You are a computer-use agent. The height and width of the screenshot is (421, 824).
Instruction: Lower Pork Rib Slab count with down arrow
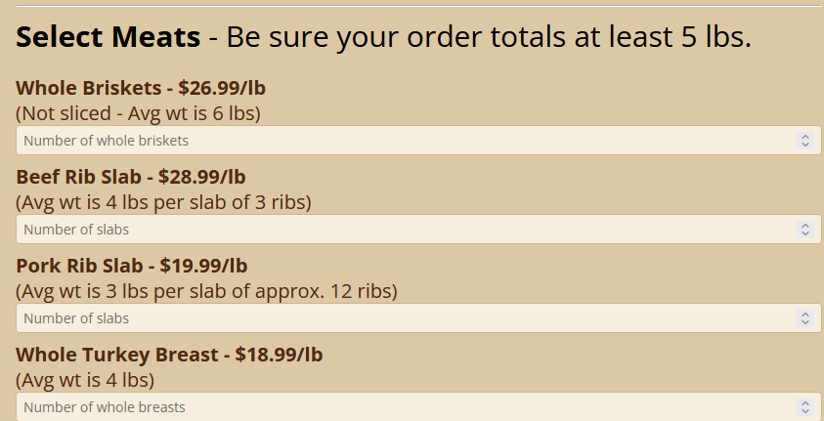point(805,322)
